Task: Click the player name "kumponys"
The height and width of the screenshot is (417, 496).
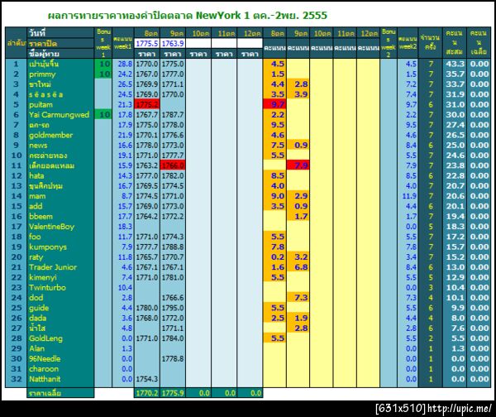Action: pos(48,247)
